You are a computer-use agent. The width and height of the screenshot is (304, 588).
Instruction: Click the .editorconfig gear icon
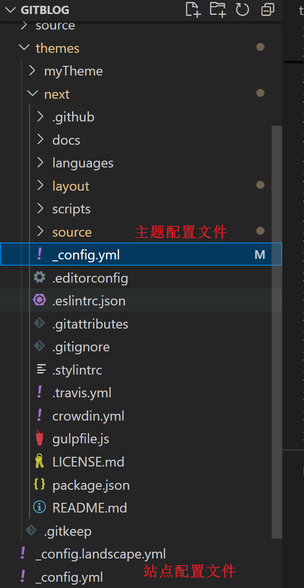(x=39, y=278)
